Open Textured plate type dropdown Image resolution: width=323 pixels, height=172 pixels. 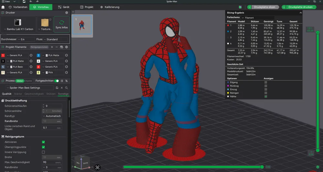pyautogui.click(x=45, y=29)
